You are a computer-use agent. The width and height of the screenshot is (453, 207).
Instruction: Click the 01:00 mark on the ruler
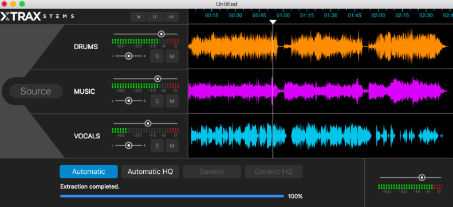click(283, 15)
